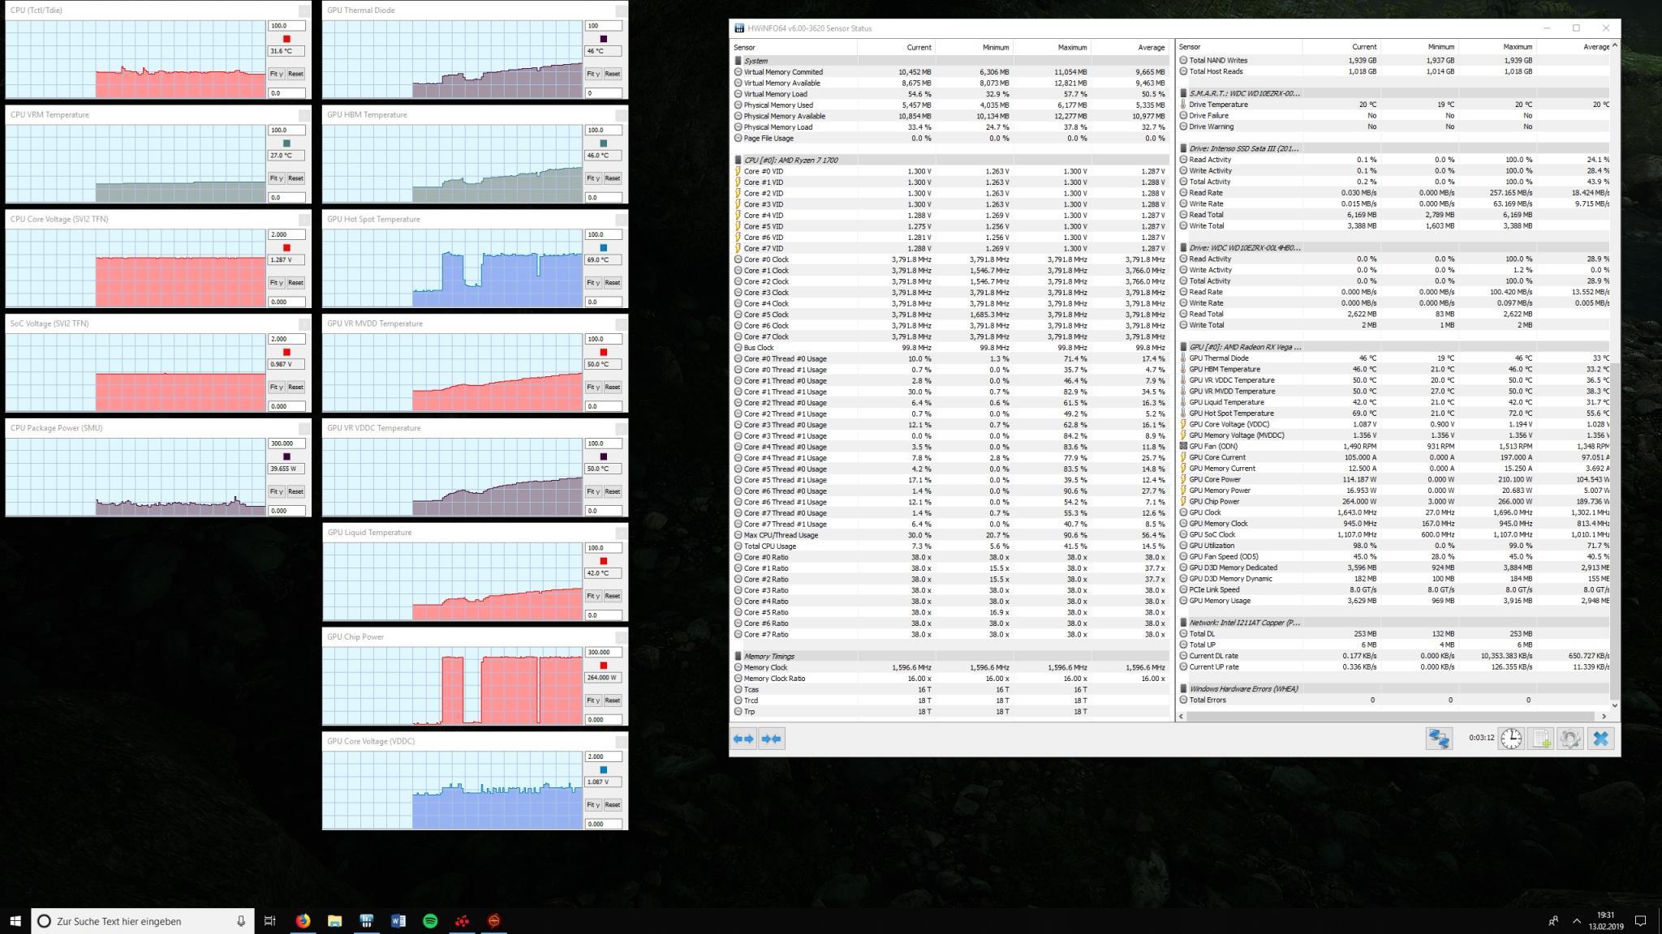Image resolution: width=1662 pixels, height=934 pixels.
Task: Click blue color swatch of GPU Hot Spot graph
Action: click(x=603, y=247)
